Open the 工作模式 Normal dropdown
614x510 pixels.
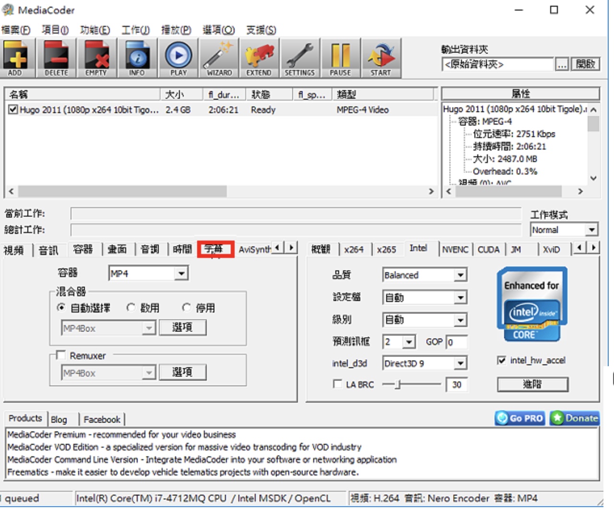(564, 230)
